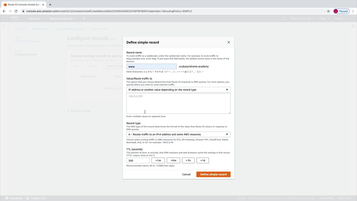Reload the Route 53 console page

[16, 11]
